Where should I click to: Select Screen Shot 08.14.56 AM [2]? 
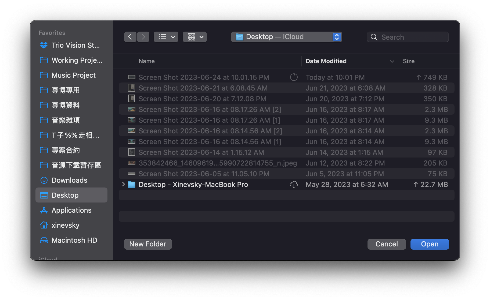287,131
